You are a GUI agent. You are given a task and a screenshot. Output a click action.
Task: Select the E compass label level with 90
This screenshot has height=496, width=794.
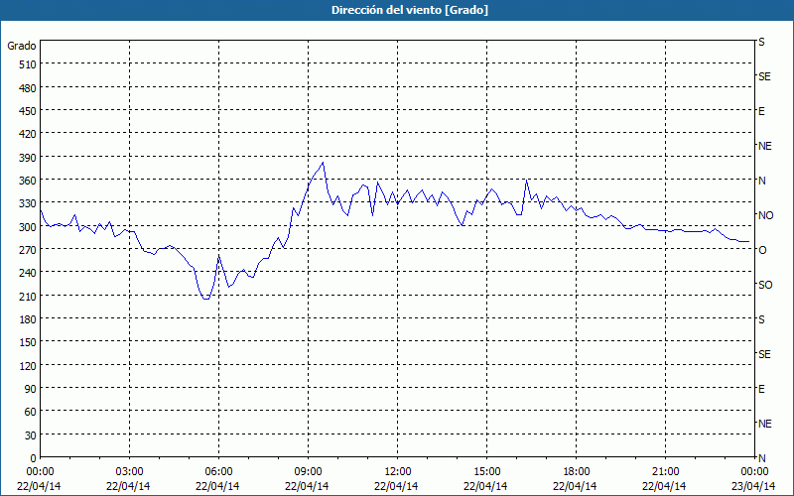pos(761,389)
